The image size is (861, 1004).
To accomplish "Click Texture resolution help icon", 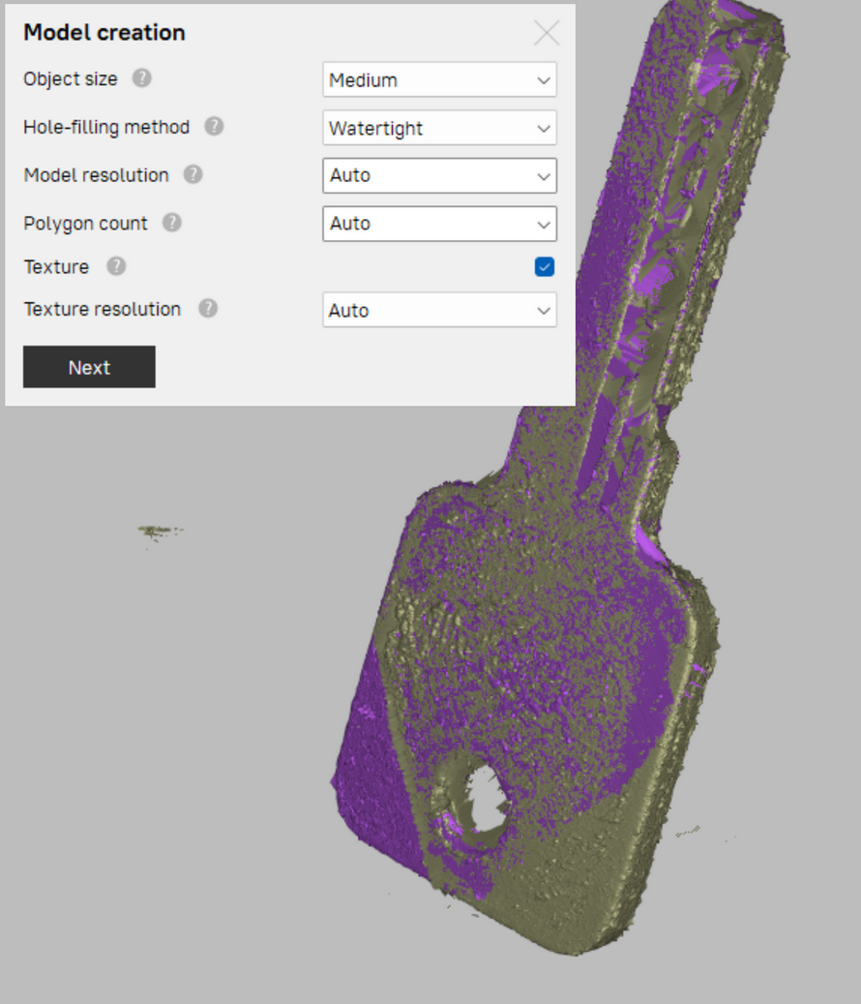I will [x=209, y=308].
